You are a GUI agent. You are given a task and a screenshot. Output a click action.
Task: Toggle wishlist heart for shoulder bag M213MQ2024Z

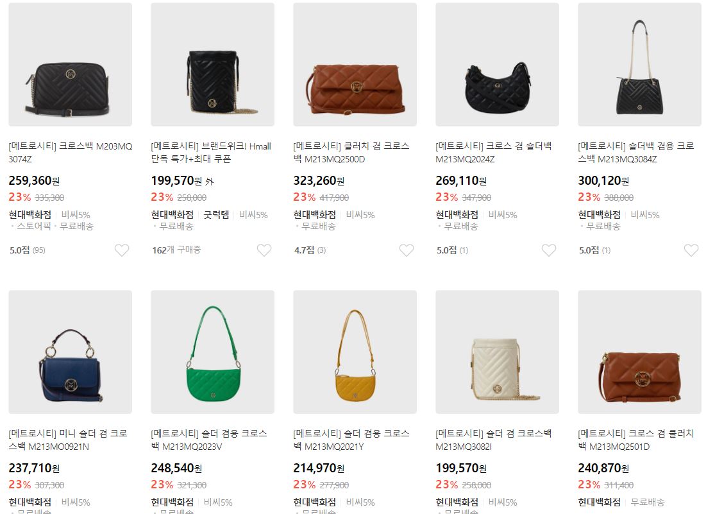coord(548,250)
